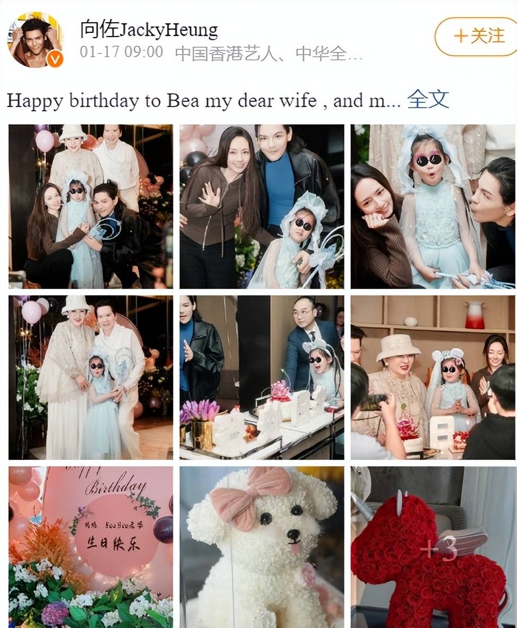Viewport: 517px width, 628px height.
Task: Open photo of woman waving at camera
Action: pyautogui.click(x=262, y=207)
